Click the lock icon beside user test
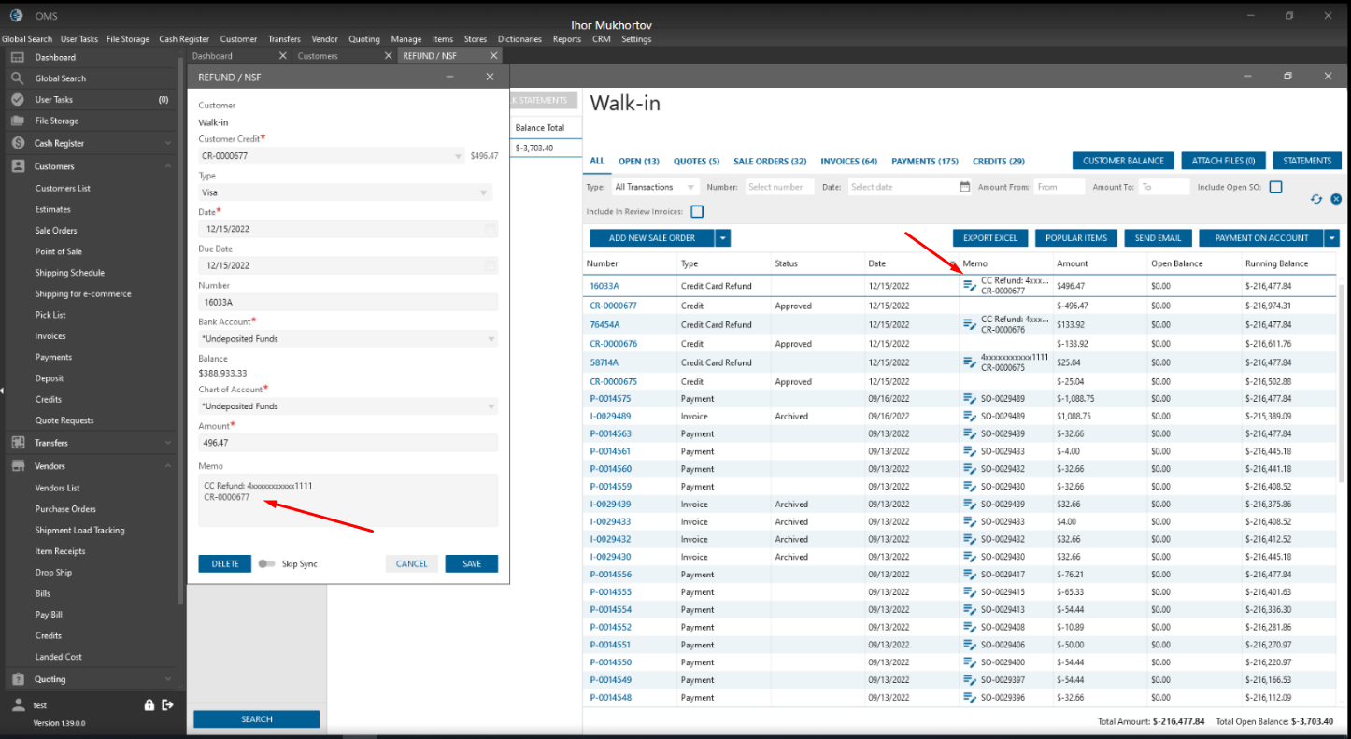 pos(149,705)
